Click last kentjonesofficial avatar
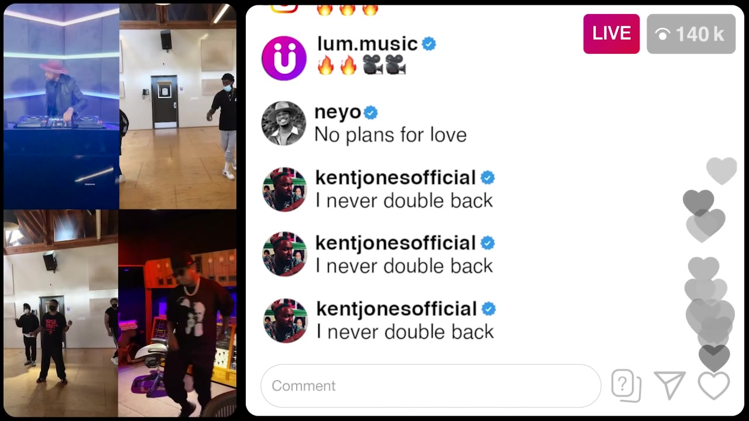This screenshot has width=749, height=421. pos(285,320)
